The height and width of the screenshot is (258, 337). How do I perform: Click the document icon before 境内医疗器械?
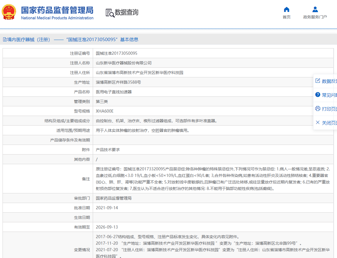coord(5,39)
